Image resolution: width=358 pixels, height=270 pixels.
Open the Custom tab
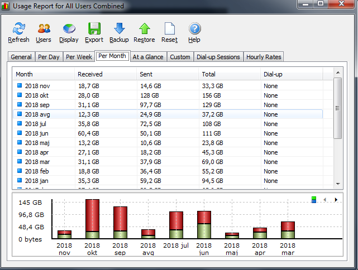click(x=180, y=57)
